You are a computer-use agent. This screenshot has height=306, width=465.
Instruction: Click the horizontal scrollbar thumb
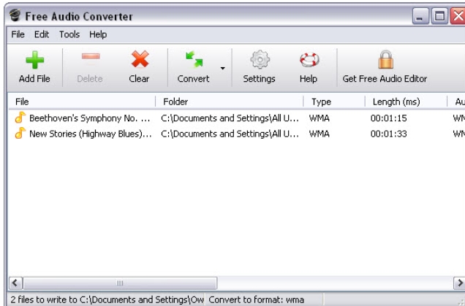click(x=120, y=283)
